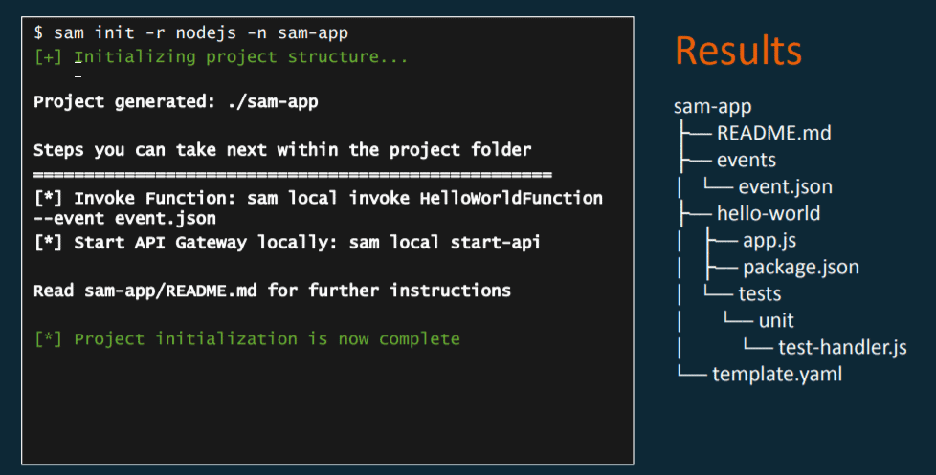The width and height of the screenshot is (936, 475).
Task: Click the 'Start API Gateway locally' line
Action: tap(287, 243)
